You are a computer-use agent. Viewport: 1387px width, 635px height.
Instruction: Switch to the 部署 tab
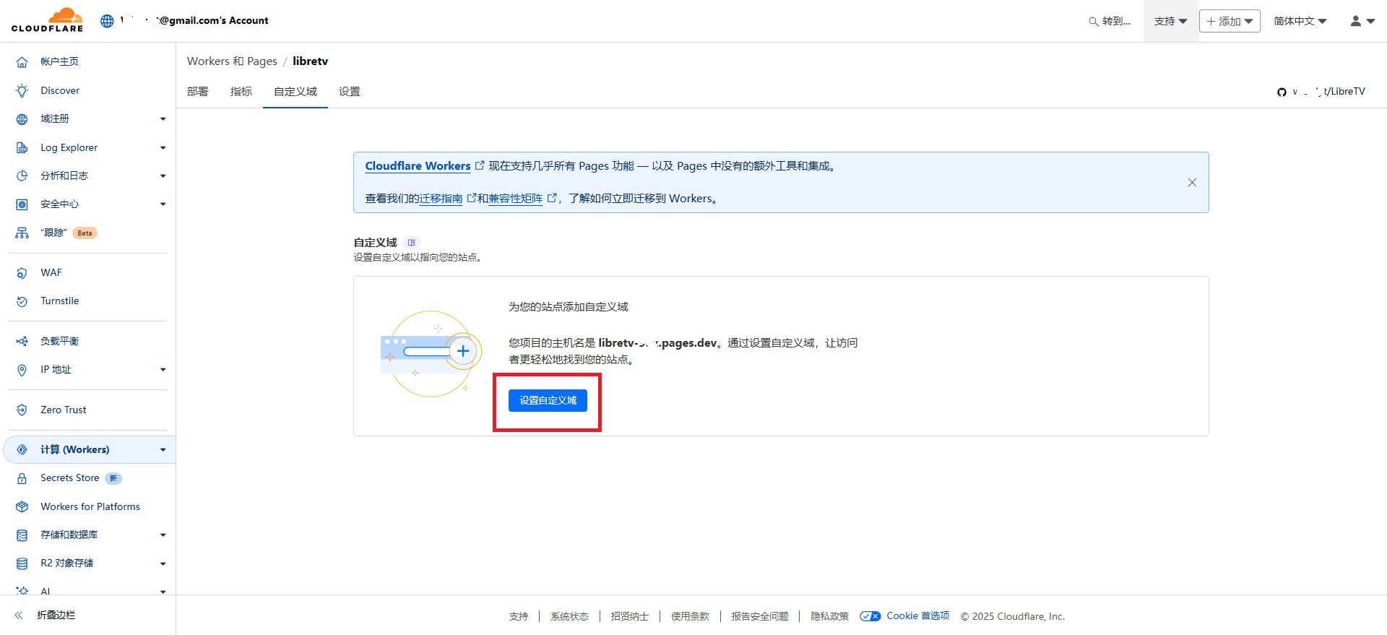coord(197,92)
